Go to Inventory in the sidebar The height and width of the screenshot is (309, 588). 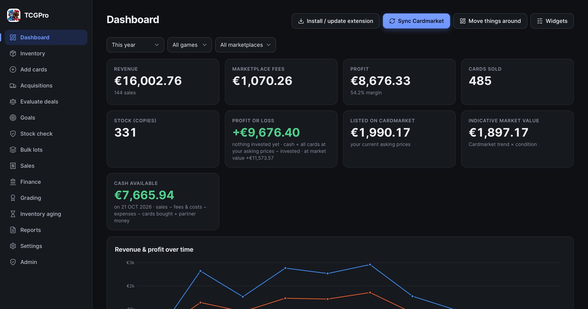click(46, 53)
